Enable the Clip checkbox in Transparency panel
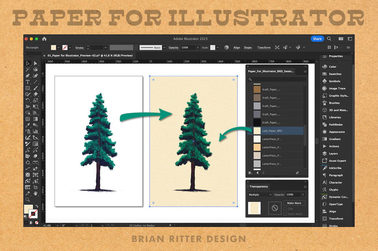 284,208
